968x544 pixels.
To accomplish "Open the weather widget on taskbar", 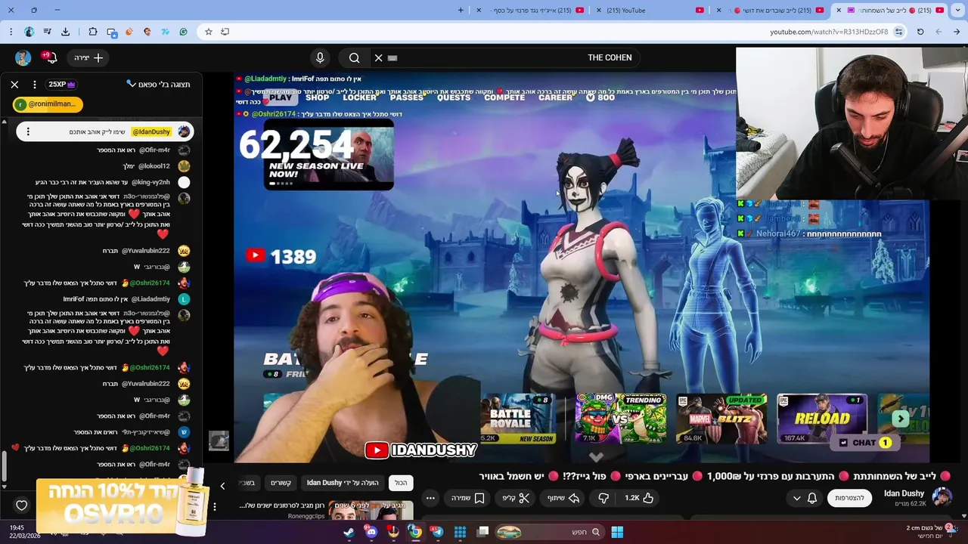I will [932, 532].
